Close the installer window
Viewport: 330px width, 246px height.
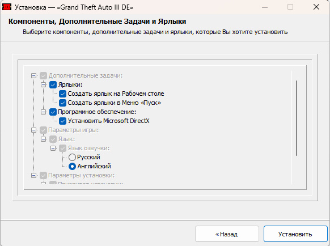[316, 7]
